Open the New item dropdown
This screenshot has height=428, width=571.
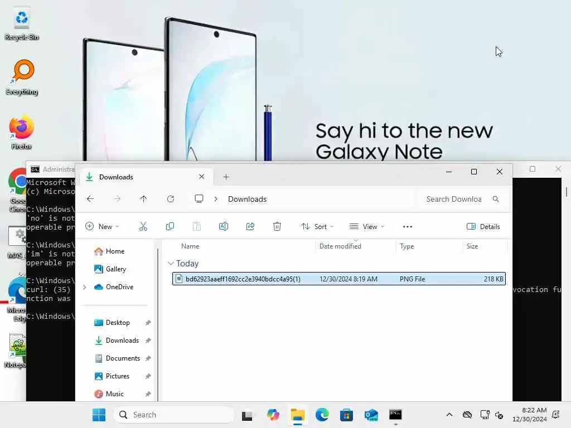tap(103, 226)
